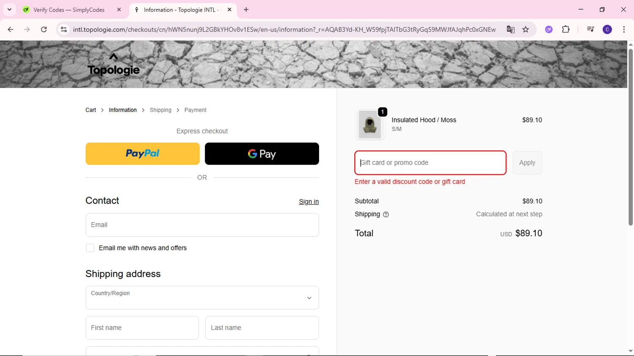Image resolution: width=634 pixels, height=356 pixels.
Task: Check Email me with news and offers
Action: pyautogui.click(x=90, y=248)
